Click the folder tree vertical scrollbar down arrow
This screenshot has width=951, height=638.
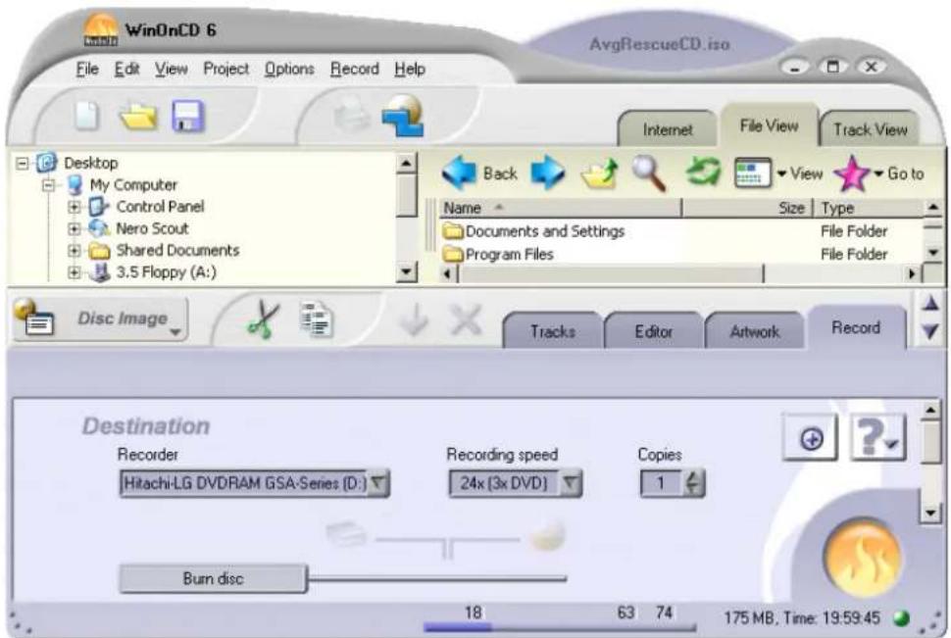[406, 272]
